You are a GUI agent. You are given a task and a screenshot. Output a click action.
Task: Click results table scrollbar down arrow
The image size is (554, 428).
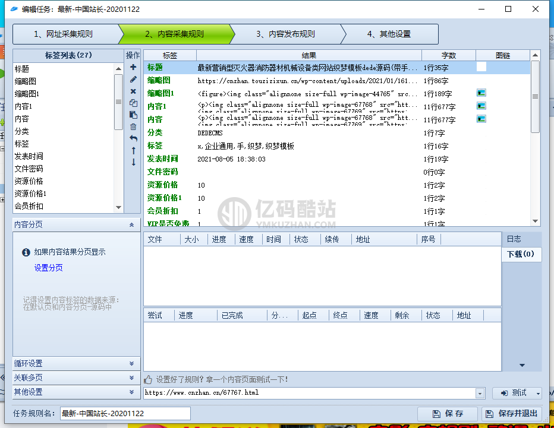(x=535, y=221)
